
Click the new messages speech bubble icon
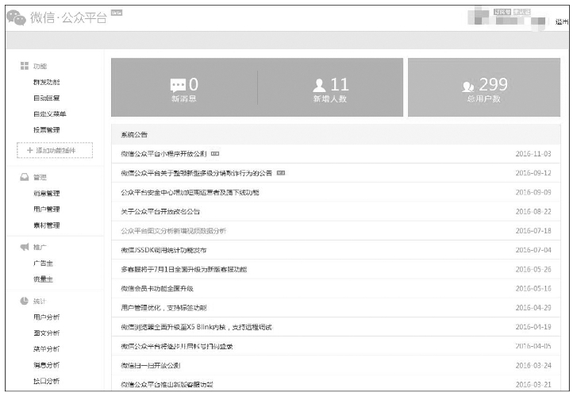(178, 86)
